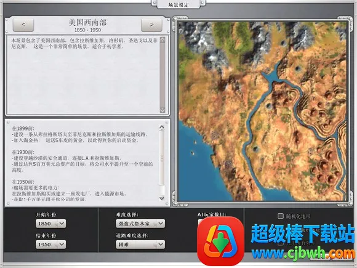Click the objectives list scroll-up arrow

[x=162, y=128]
